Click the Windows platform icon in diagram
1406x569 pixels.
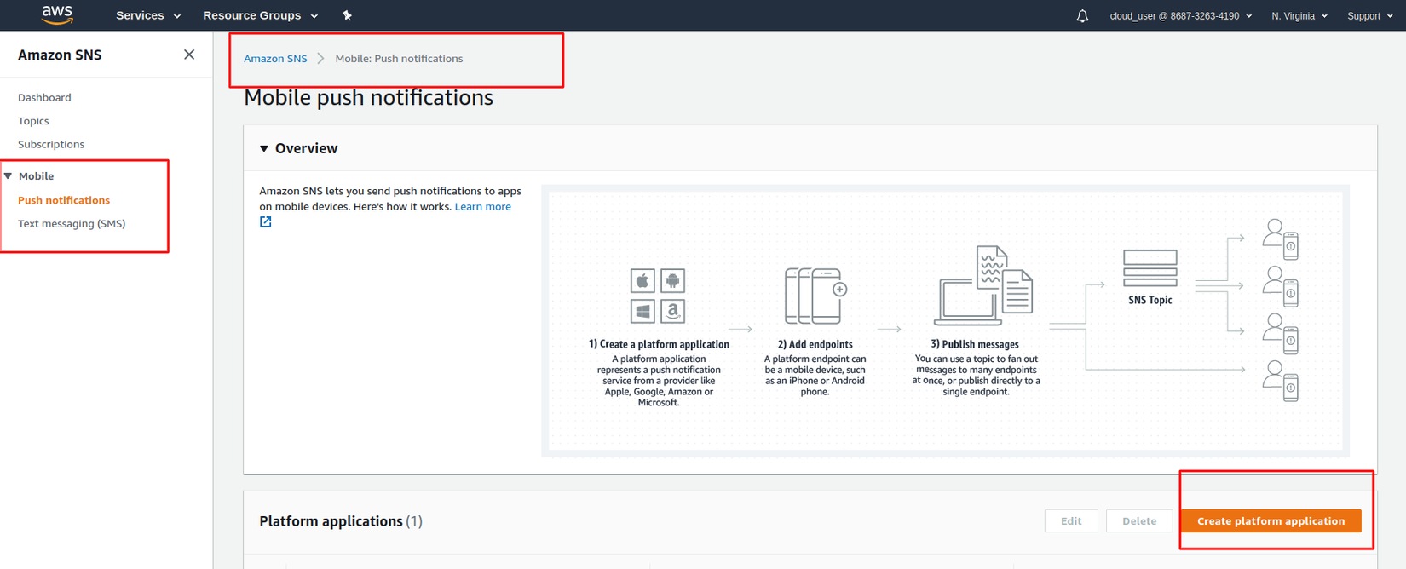[642, 311]
